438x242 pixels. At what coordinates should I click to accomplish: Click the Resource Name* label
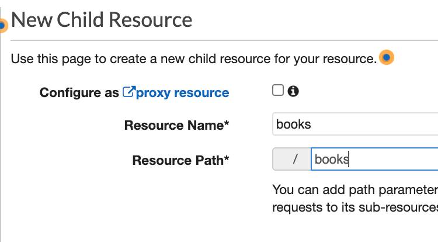[176, 125]
